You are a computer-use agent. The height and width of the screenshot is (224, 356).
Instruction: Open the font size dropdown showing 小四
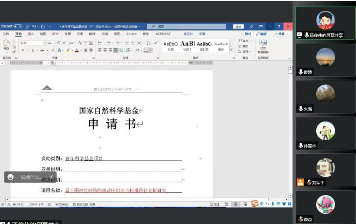tap(50, 43)
